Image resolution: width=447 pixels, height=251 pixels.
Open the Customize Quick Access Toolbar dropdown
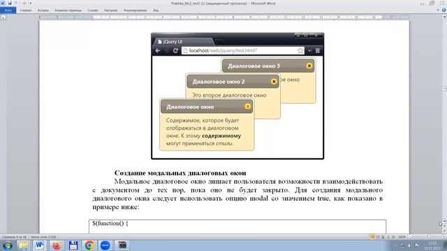click(x=31, y=3)
